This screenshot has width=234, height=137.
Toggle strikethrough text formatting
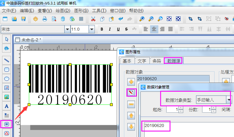(126, 29)
